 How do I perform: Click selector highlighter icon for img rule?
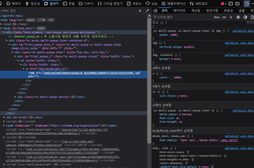point(160,43)
